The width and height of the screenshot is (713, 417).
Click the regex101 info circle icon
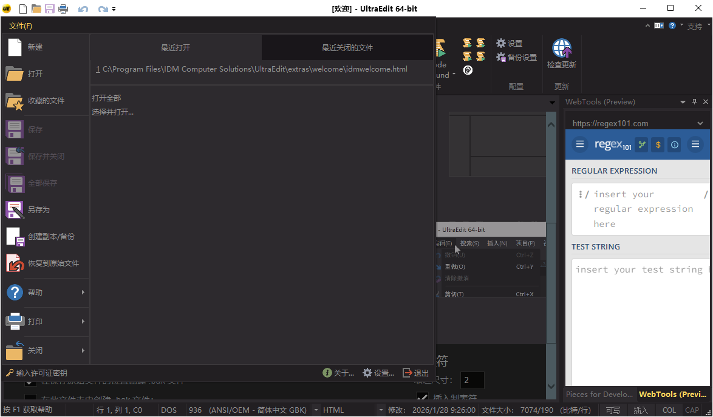pos(675,144)
